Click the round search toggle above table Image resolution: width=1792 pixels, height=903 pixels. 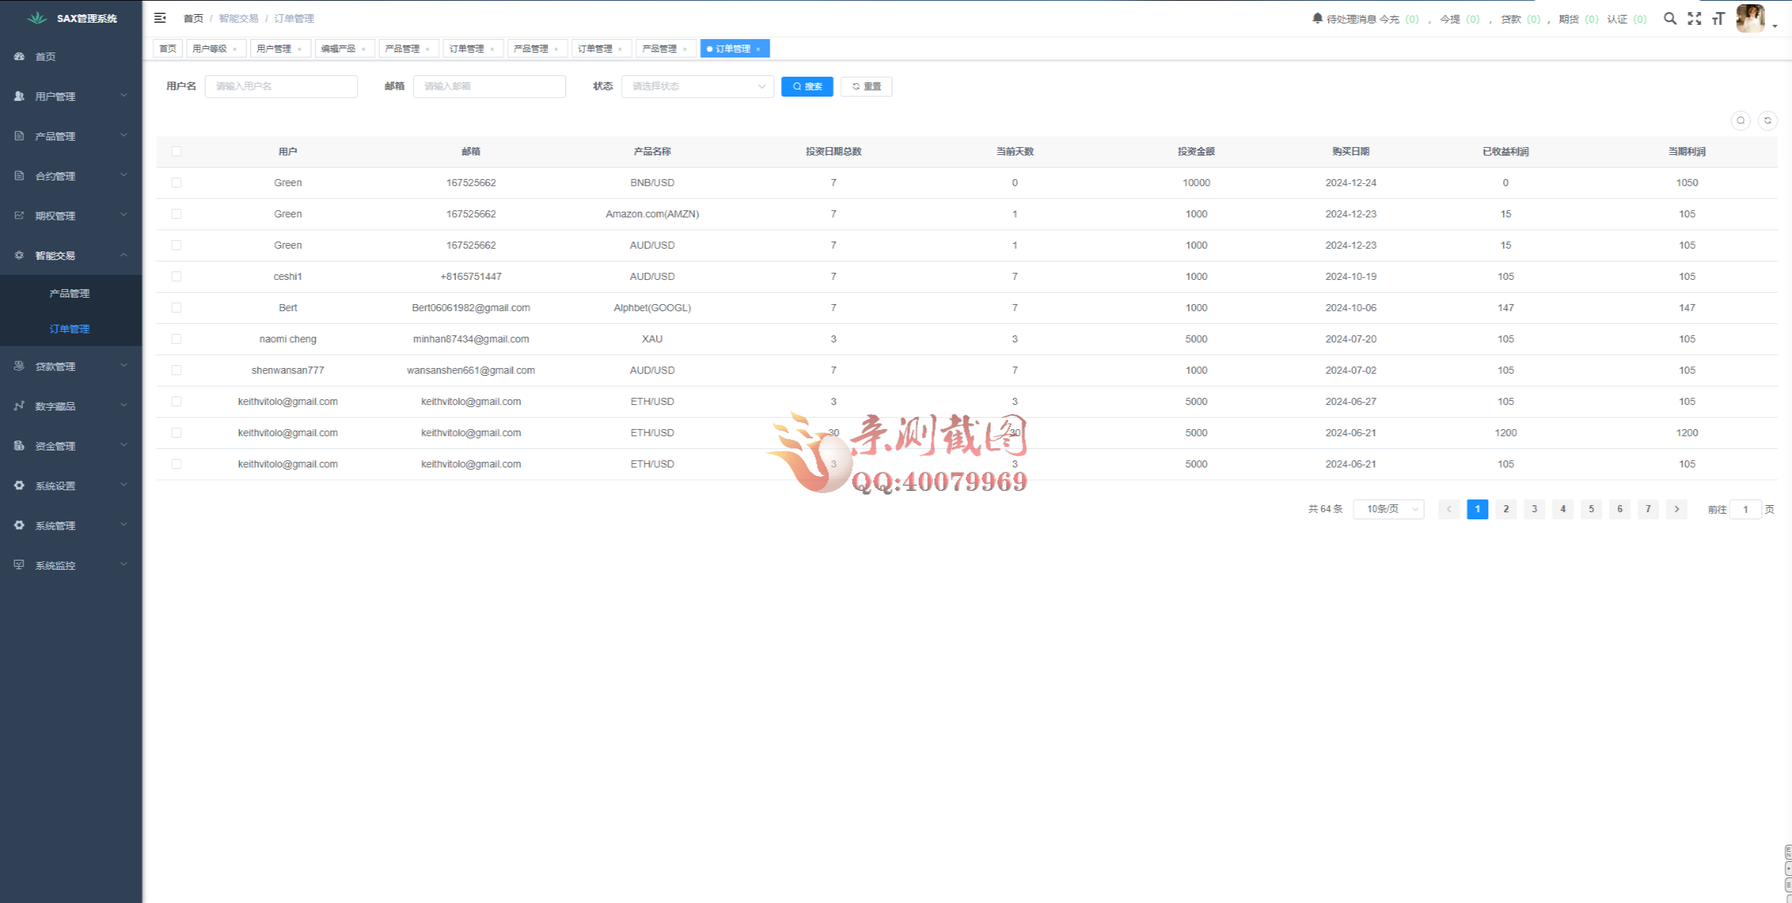pyautogui.click(x=1740, y=121)
